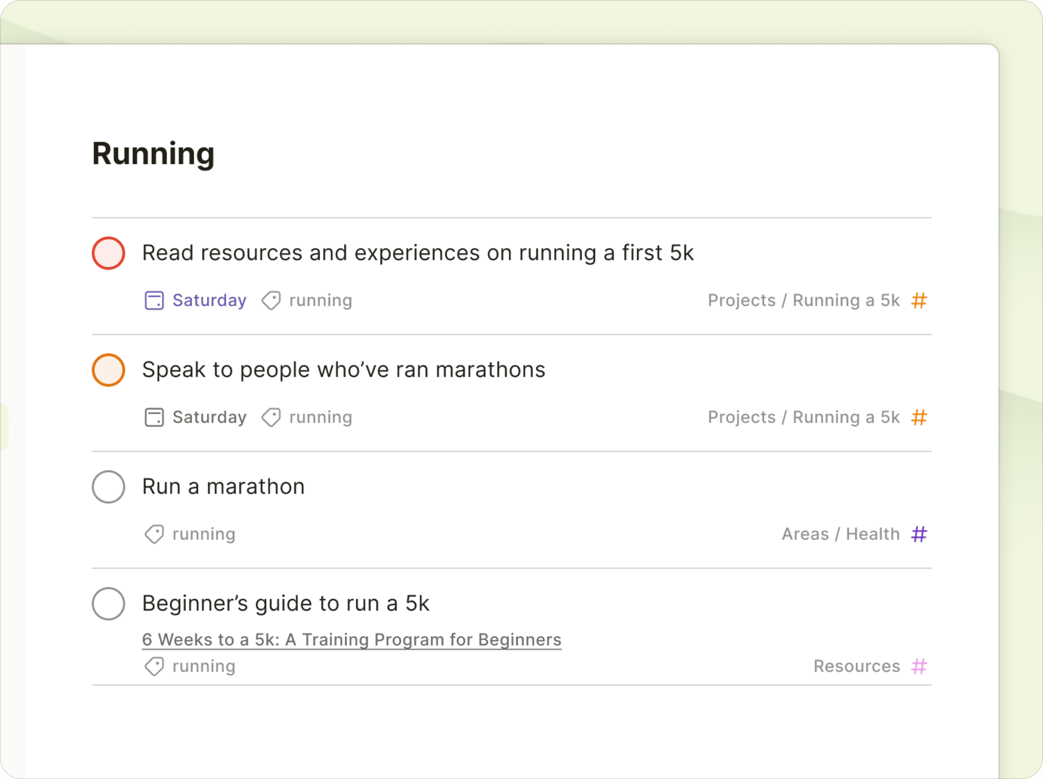Open Projects / Running a 5k on second task

pyautogui.click(x=804, y=417)
